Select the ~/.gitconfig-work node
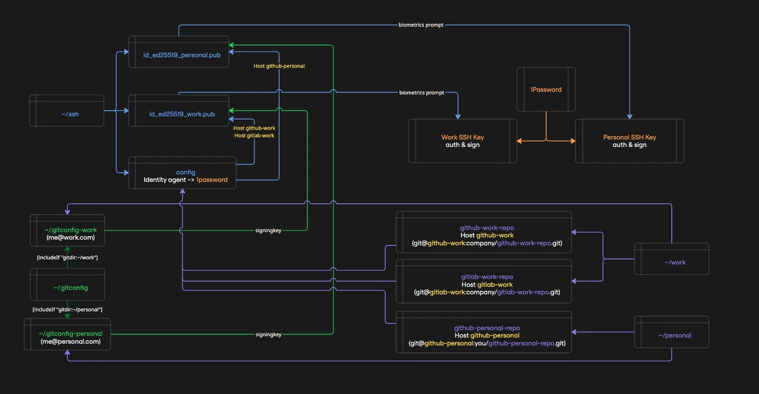Screen dimensions: 759x394 click(x=67, y=230)
